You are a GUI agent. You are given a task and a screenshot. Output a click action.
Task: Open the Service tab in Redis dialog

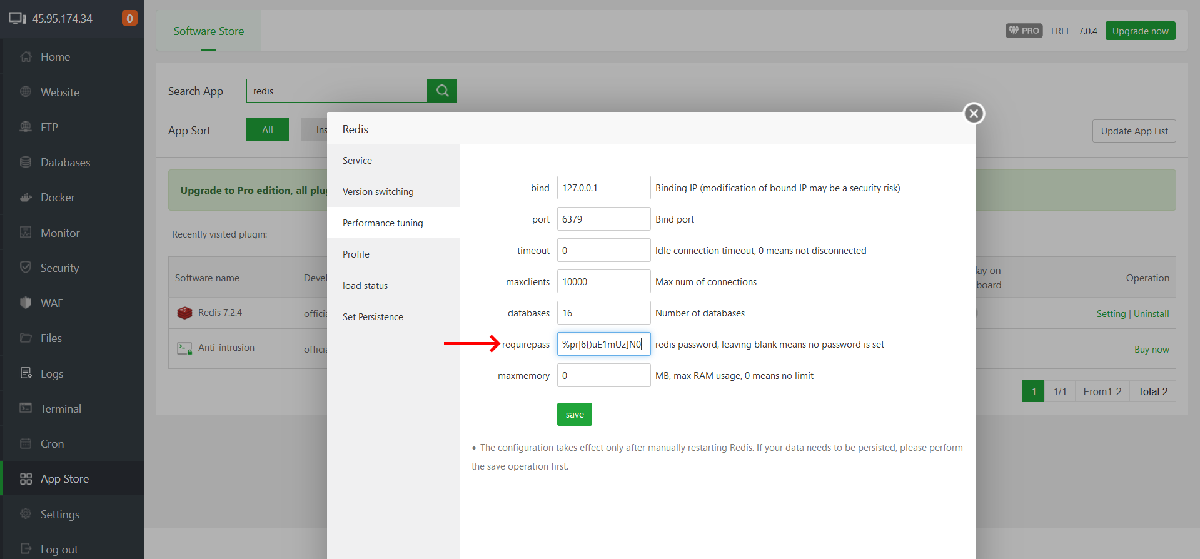point(393,161)
